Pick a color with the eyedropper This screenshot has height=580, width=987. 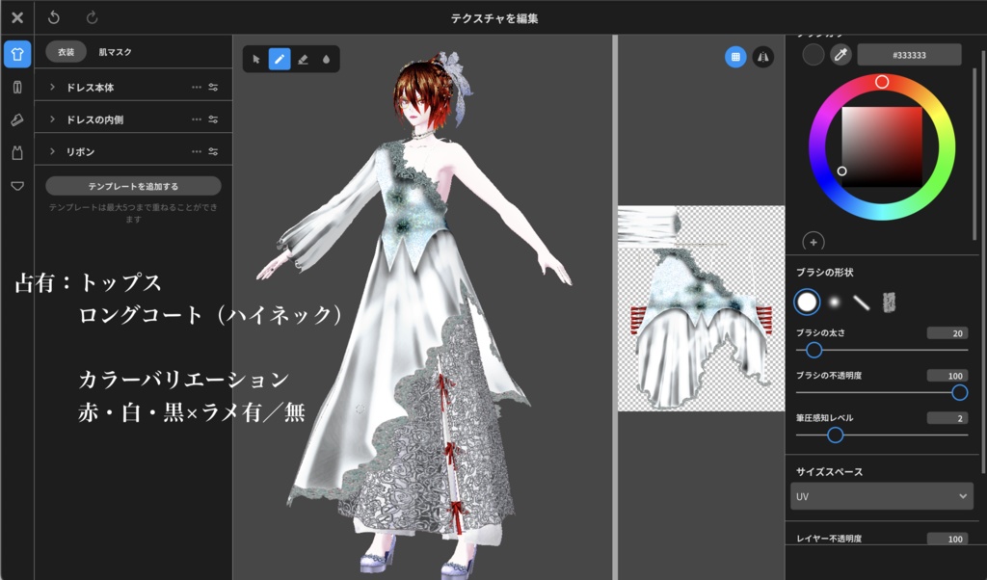[840, 55]
